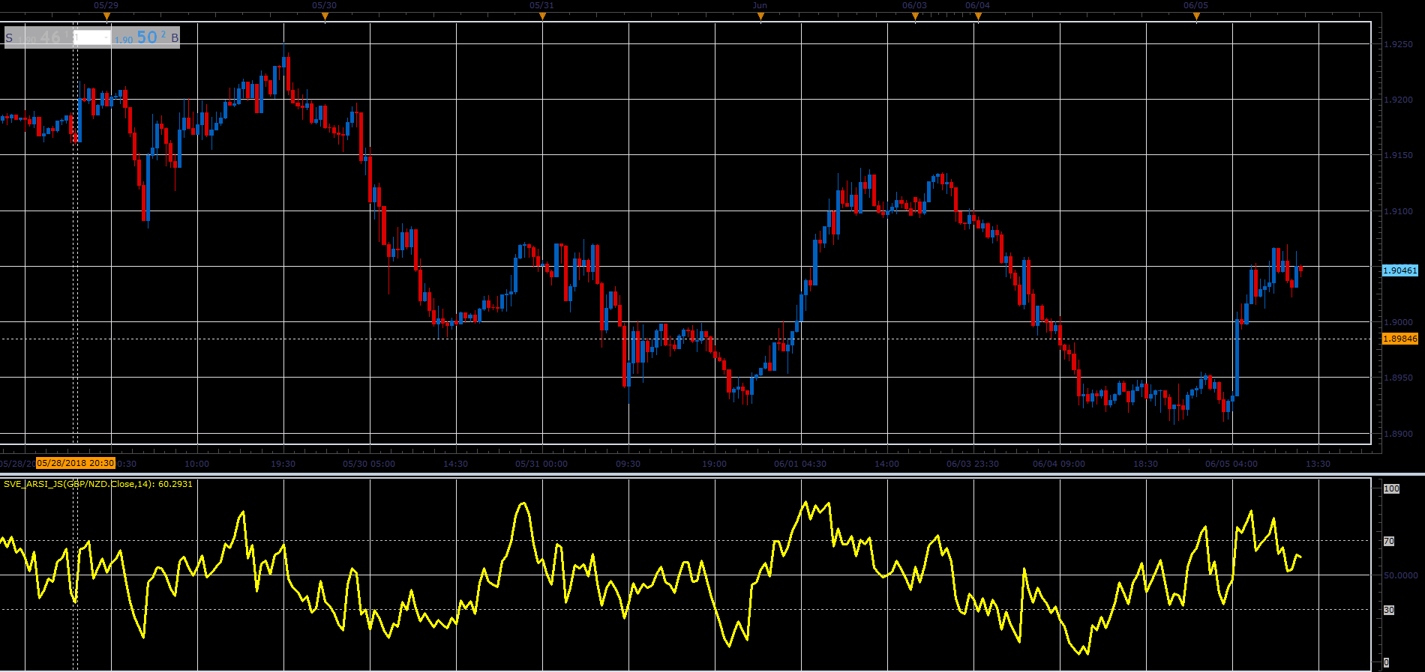The width and height of the screenshot is (1425, 672).
Task: Select the SVE_ARSI_JS indicator label
Action: [x=98, y=484]
